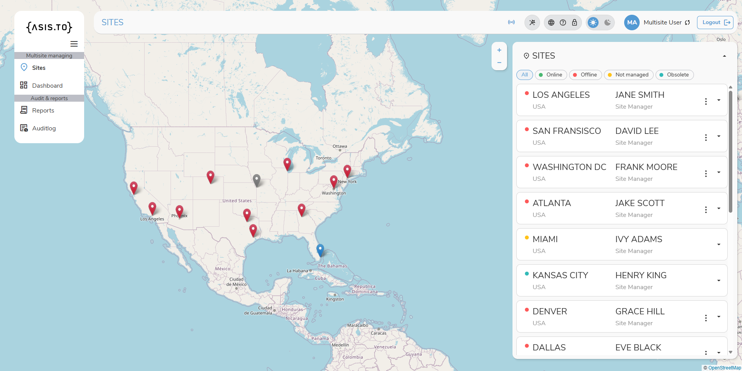742x371 pixels.
Task: Expand the Kansas City site card
Action: tap(719, 281)
